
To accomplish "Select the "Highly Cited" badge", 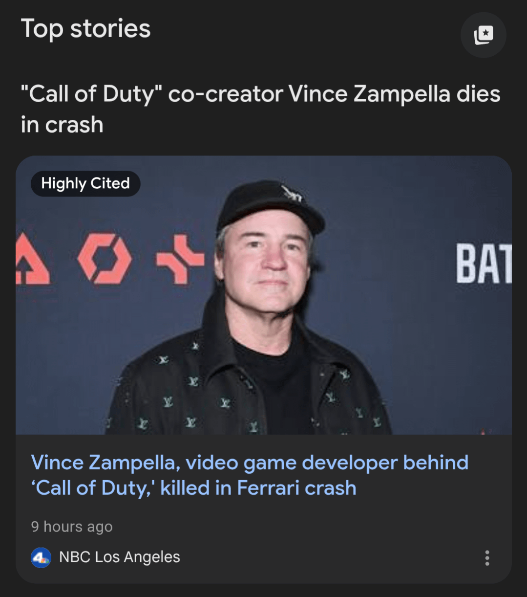I will point(85,183).
